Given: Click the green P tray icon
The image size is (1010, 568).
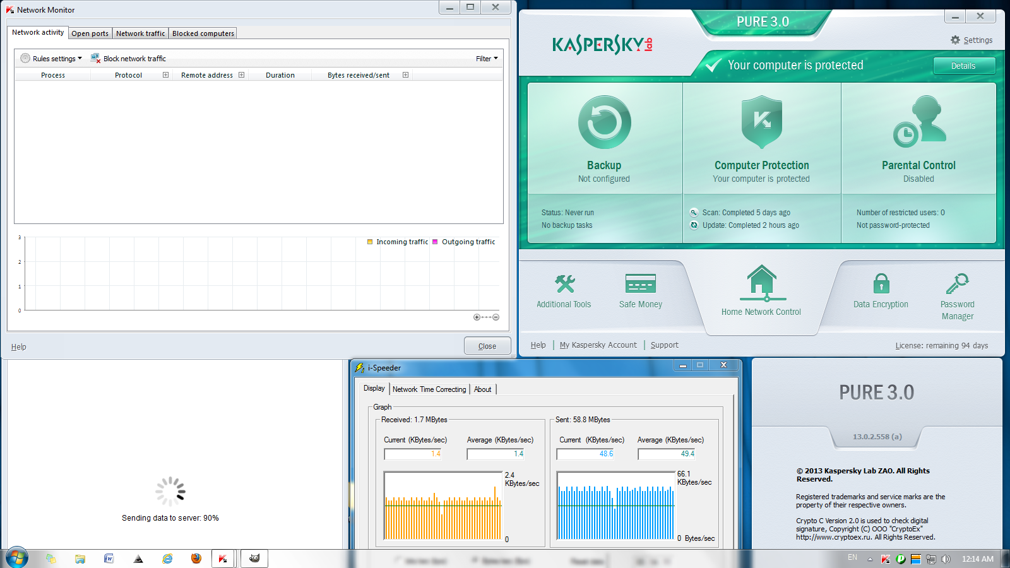Looking at the screenshot, I should 901,559.
